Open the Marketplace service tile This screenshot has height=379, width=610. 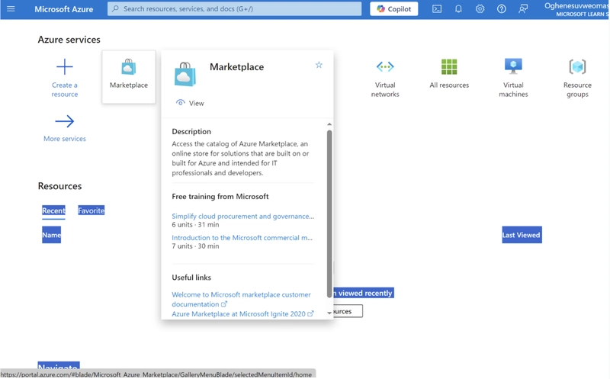129,77
